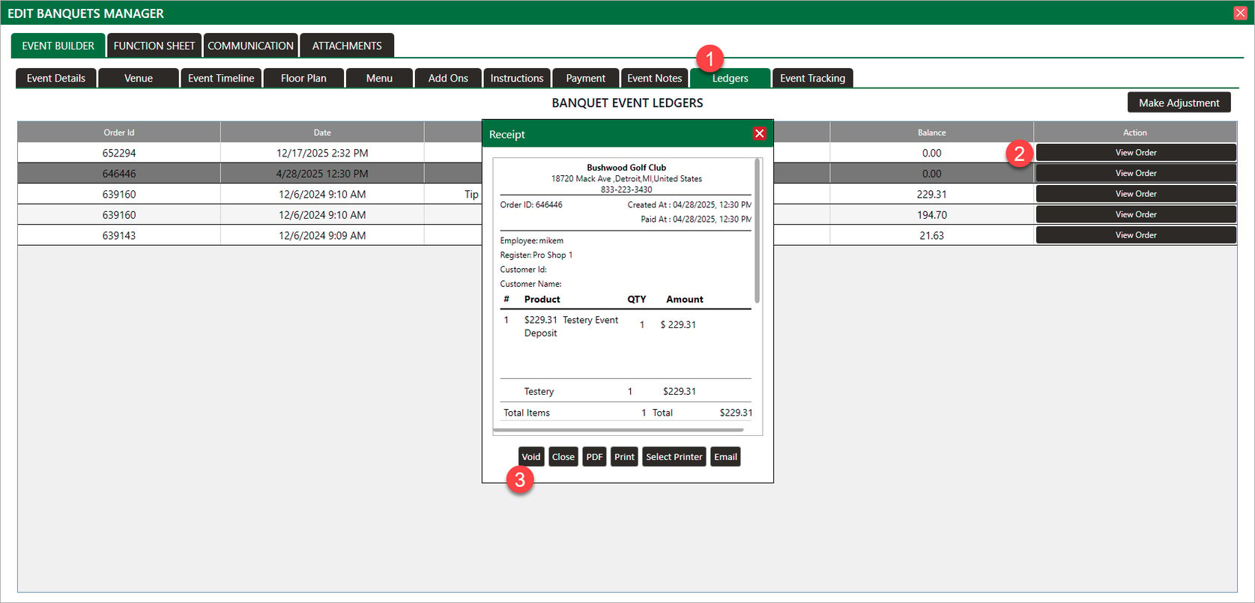View Order for 639160 with balance 194.70

coord(1136,214)
